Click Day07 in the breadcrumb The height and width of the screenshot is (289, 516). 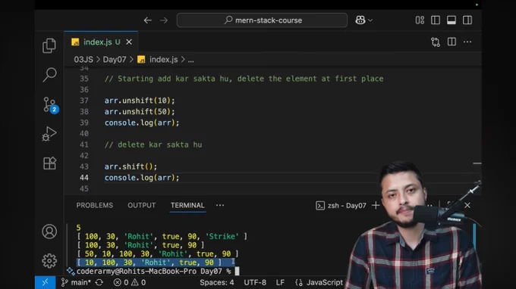tap(115, 60)
